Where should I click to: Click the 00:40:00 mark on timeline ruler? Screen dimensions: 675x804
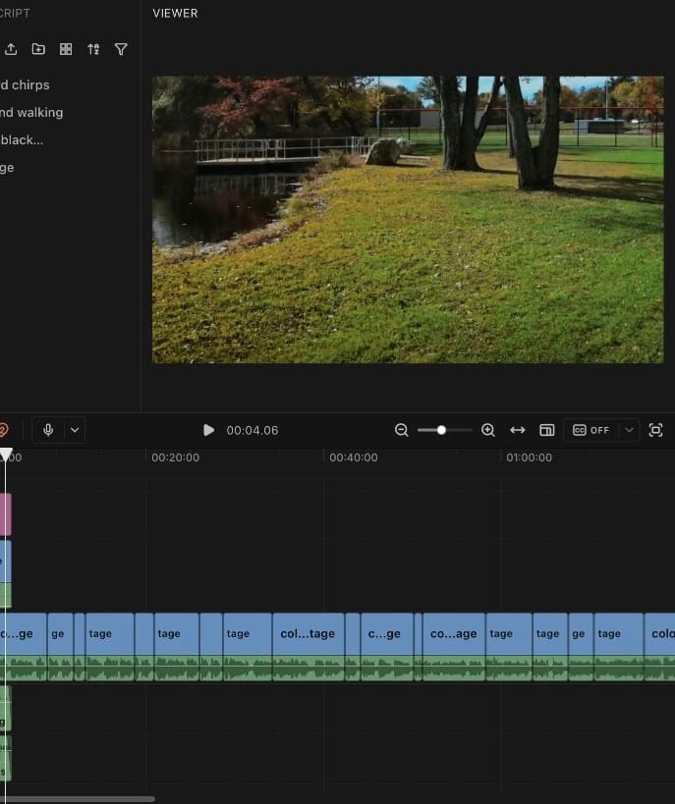pyautogui.click(x=353, y=457)
